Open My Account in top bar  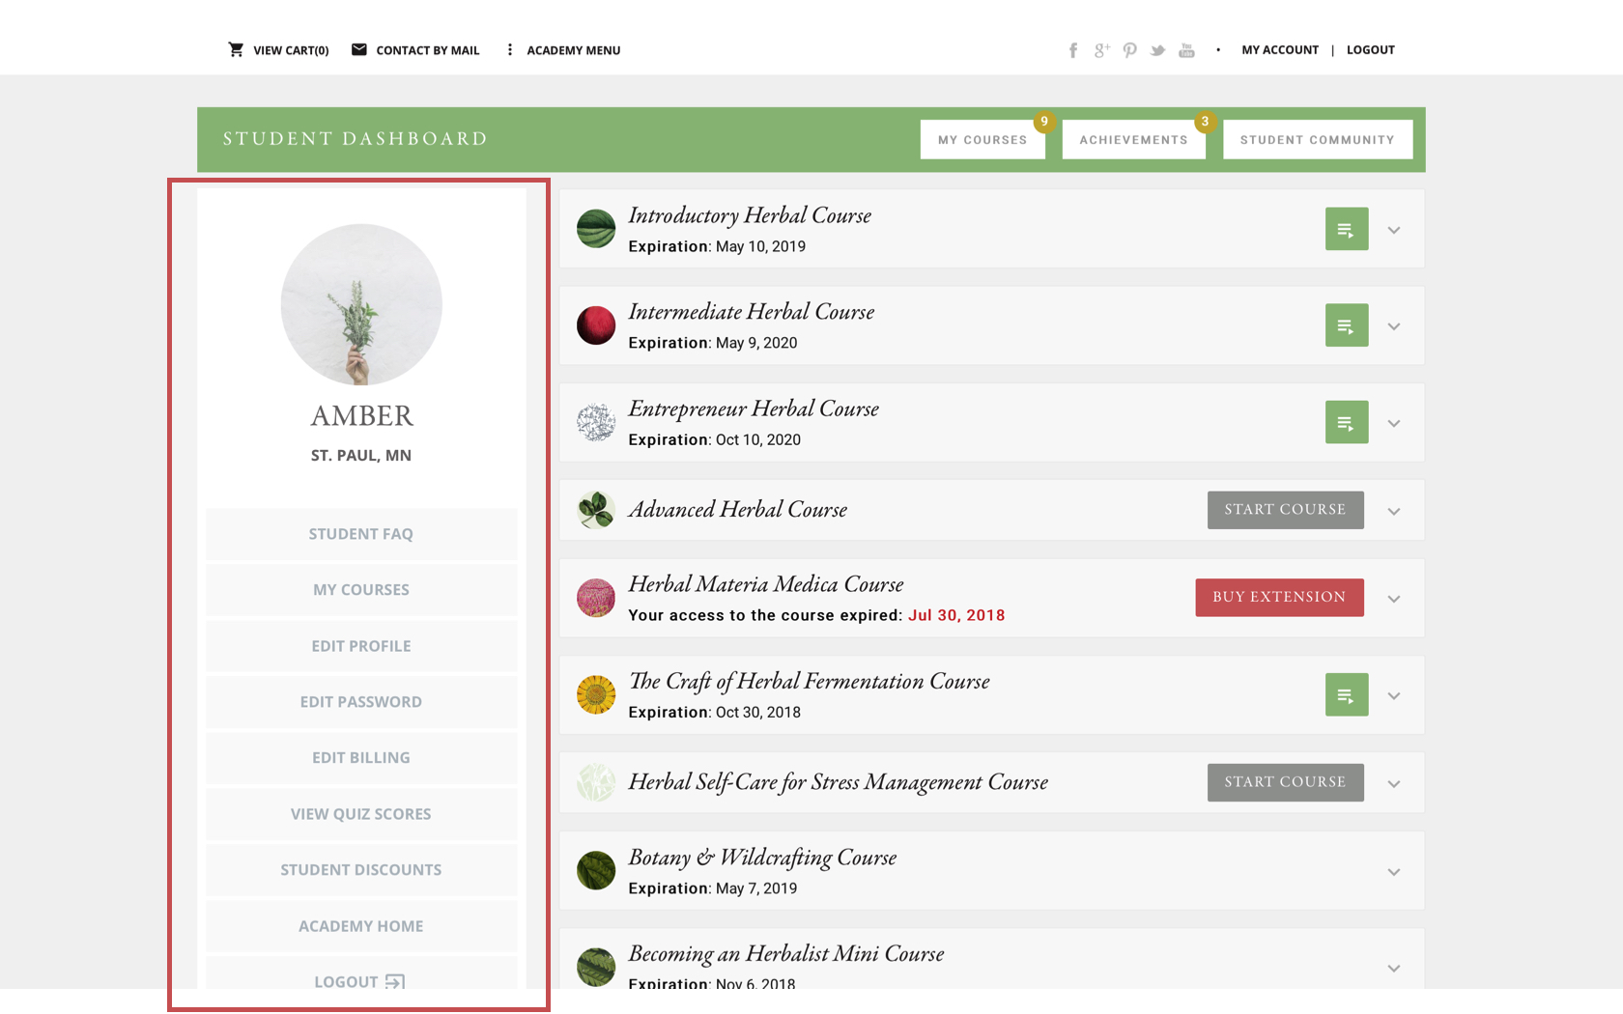coord(1280,49)
